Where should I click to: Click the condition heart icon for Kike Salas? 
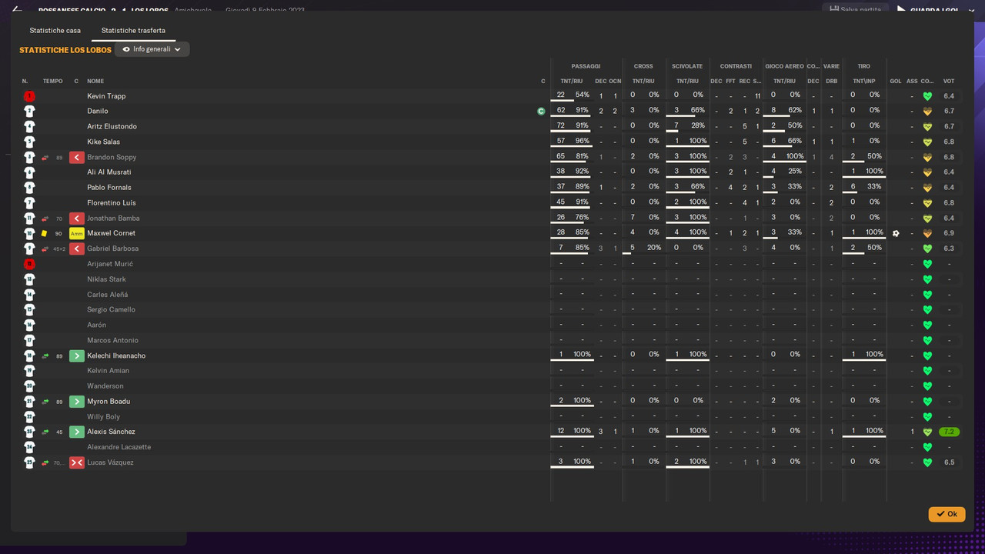click(927, 142)
